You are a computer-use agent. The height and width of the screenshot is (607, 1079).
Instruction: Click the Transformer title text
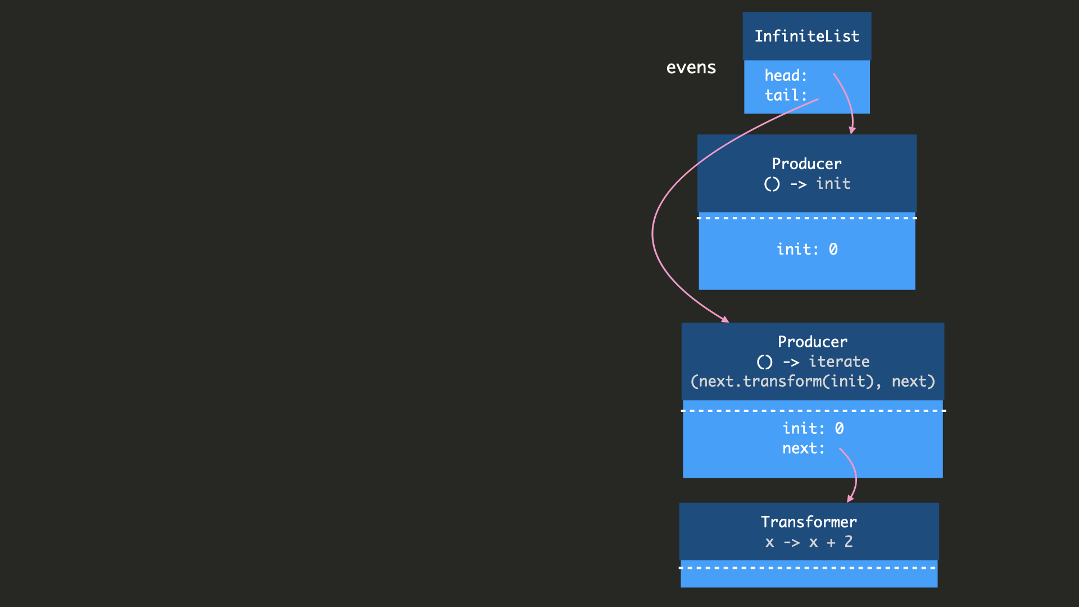pos(809,522)
